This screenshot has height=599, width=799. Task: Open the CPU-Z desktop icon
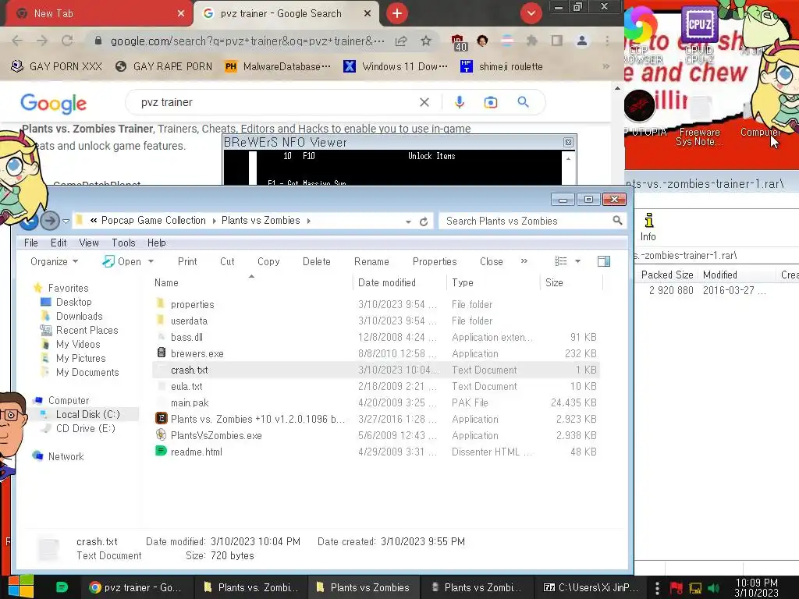(x=699, y=34)
